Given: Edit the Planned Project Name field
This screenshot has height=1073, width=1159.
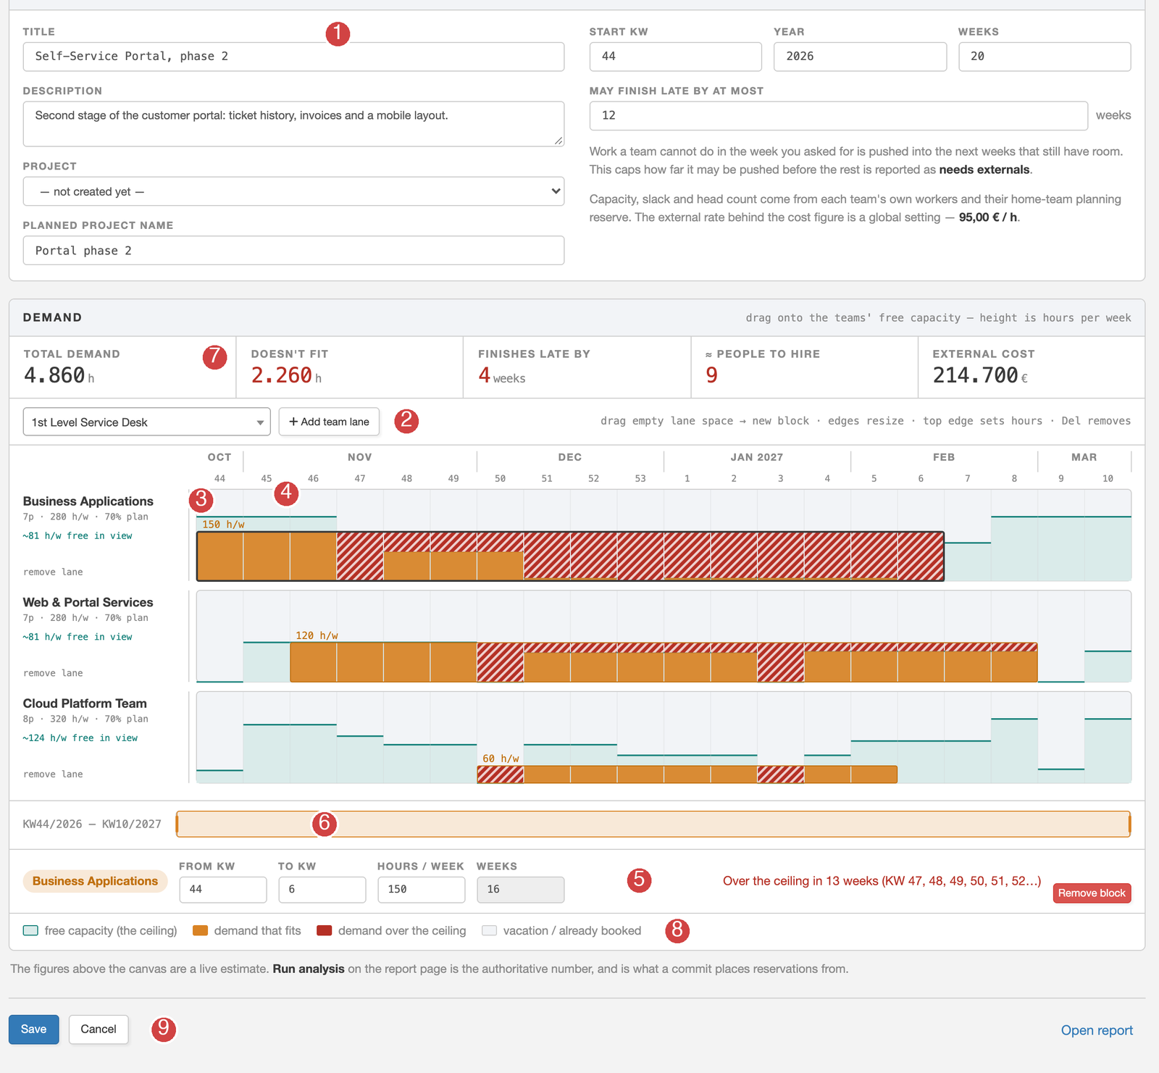Looking at the screenshot, I should click(x=293, y=251).
